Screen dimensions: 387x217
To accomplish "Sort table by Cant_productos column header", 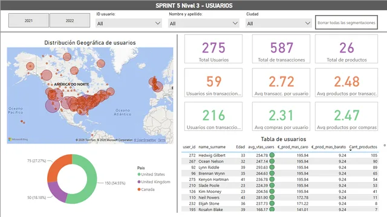I will coord(363,147).
